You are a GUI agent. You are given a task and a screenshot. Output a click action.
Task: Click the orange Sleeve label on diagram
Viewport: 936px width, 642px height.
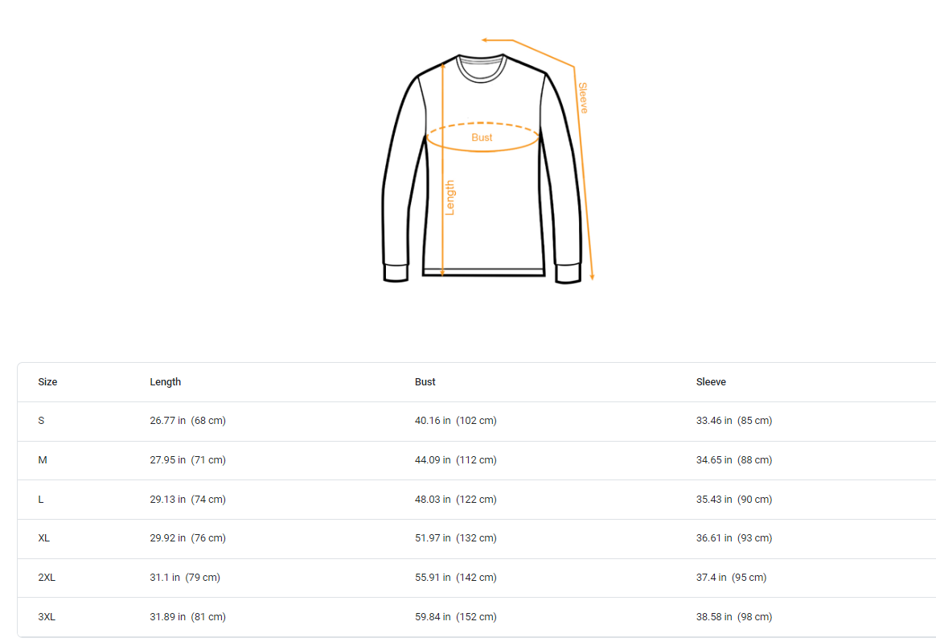pyautogui.click(x=583, y=98)
